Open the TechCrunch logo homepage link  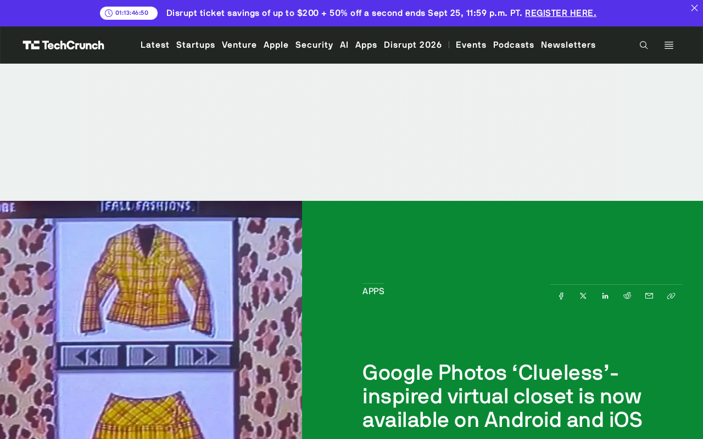click(x=64, y=45)
